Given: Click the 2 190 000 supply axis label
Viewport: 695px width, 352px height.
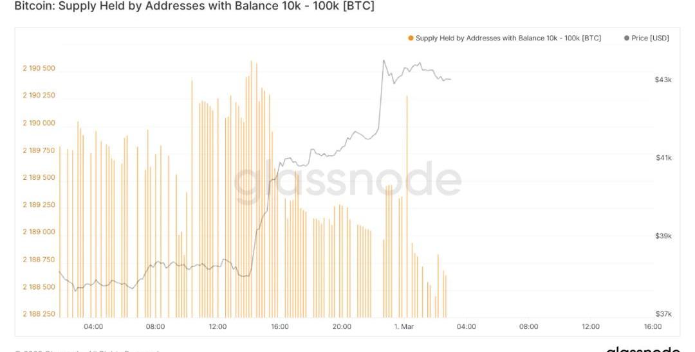Looking at the screenshot, I should [39, 123].
